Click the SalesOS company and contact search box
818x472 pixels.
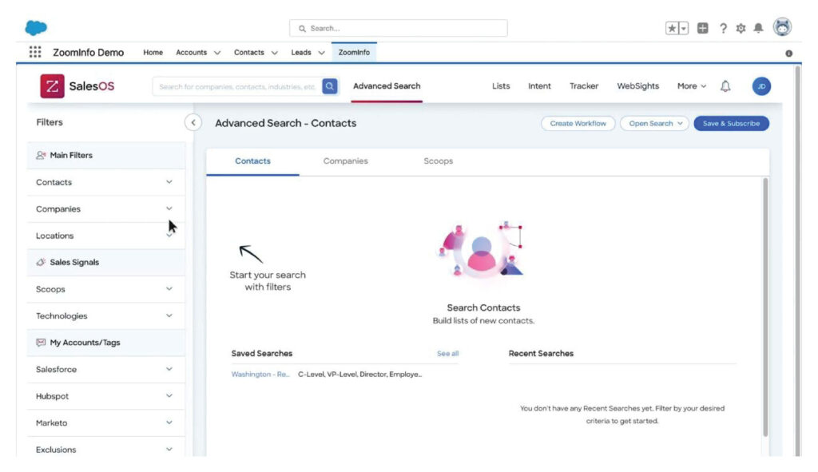coord(238,86)
